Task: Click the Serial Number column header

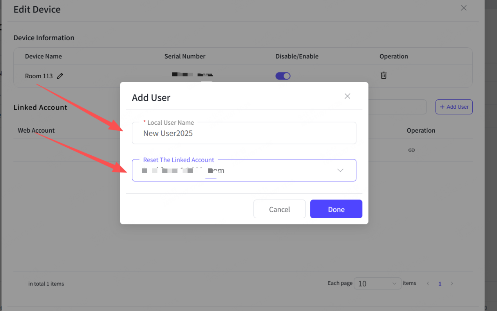Action: [185, 56]
